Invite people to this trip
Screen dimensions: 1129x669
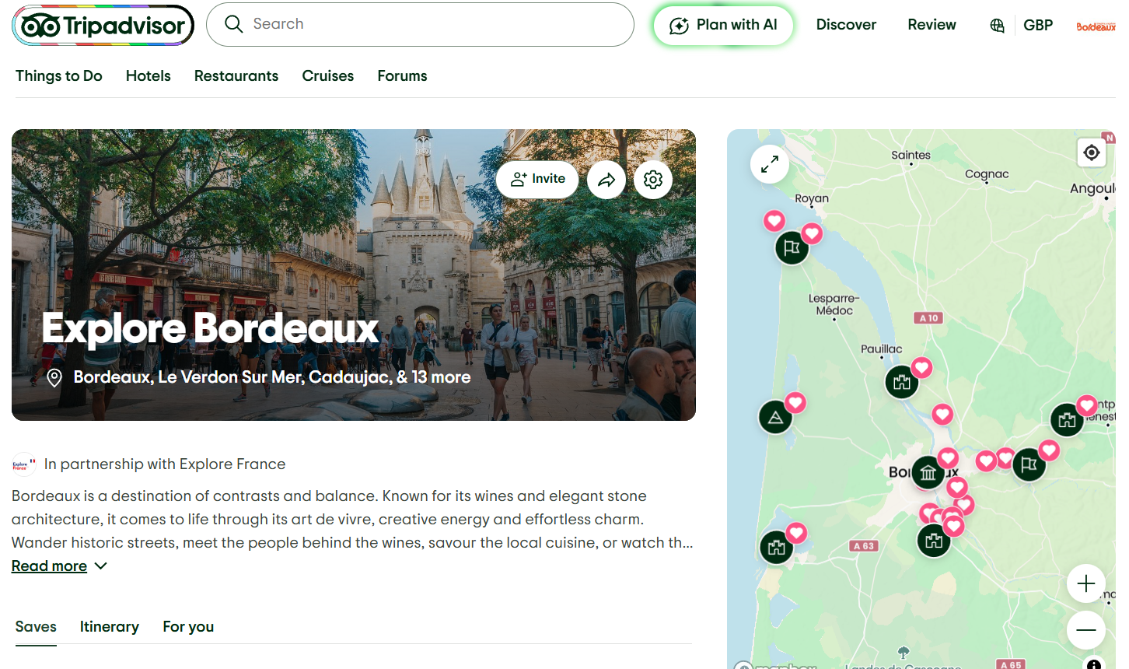tap(537, 180)
